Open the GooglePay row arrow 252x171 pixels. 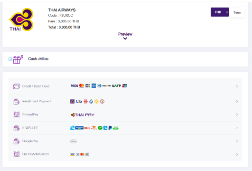point(237,141)
